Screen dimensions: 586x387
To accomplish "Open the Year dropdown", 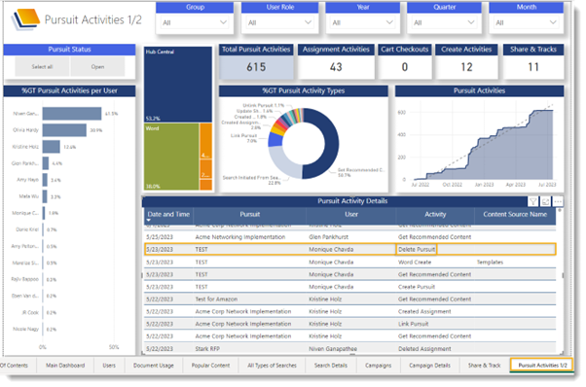I will [x=362, y=22].
